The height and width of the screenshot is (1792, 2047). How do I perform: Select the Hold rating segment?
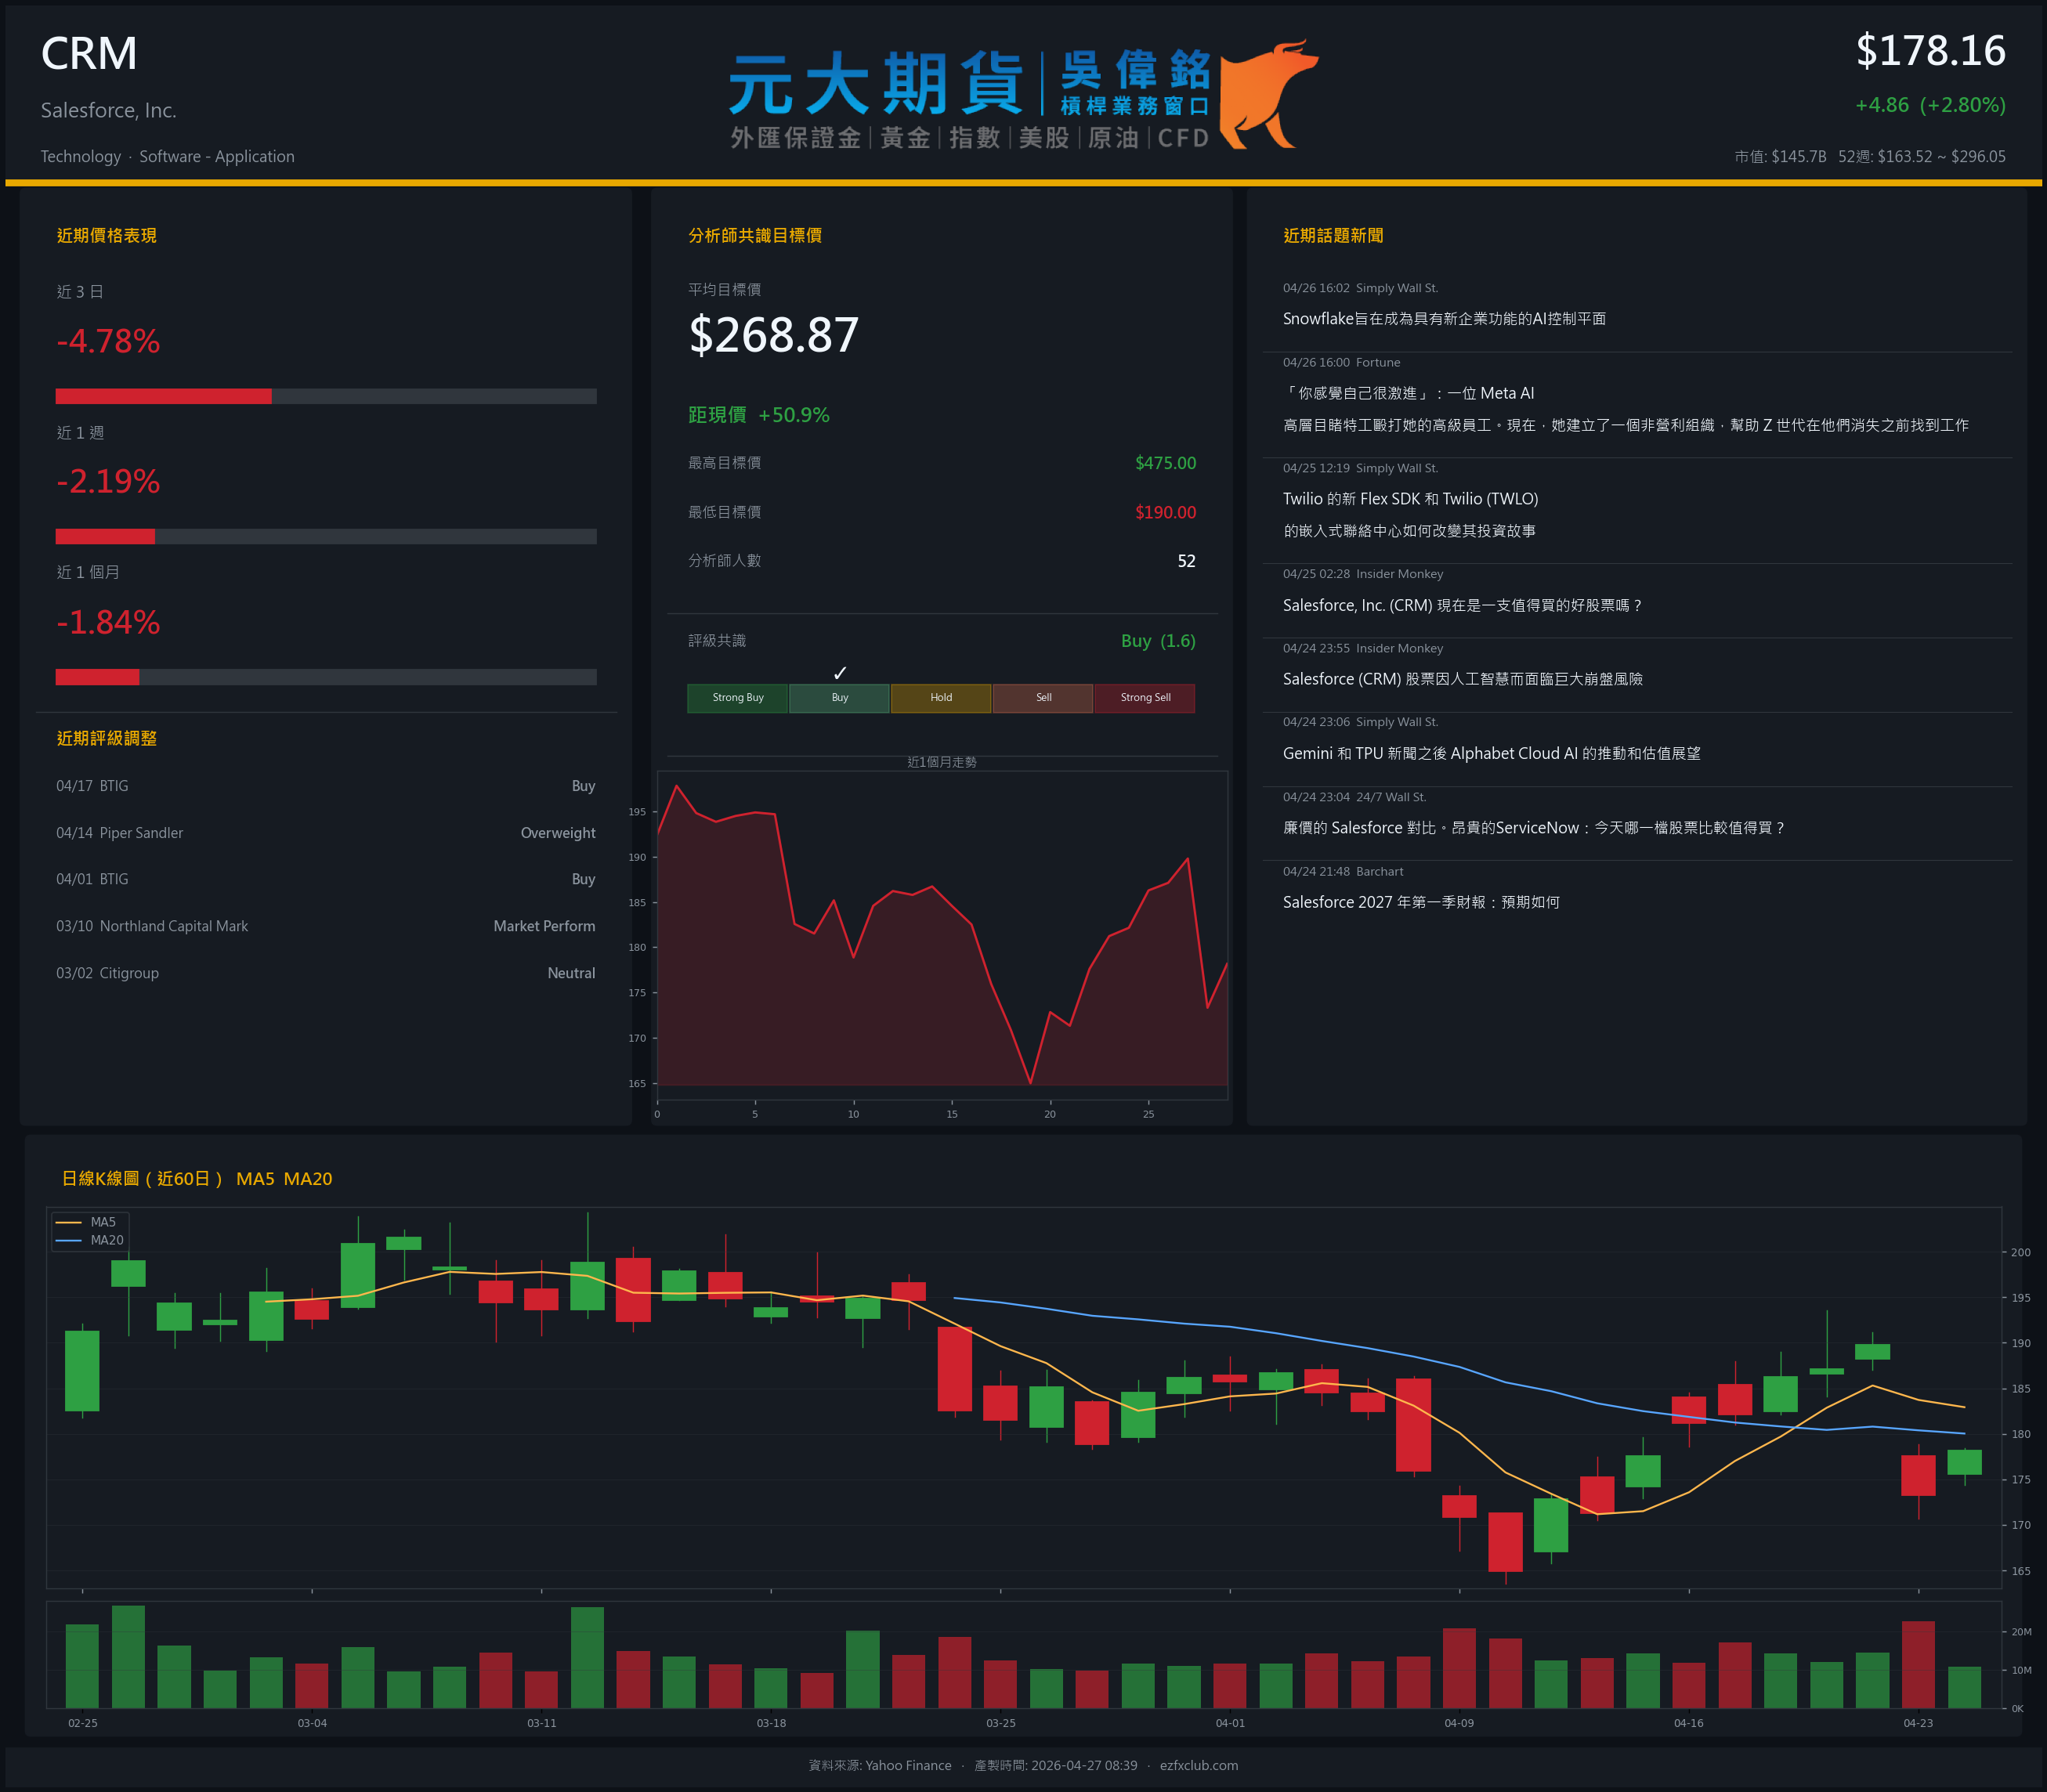pos(941,698)
